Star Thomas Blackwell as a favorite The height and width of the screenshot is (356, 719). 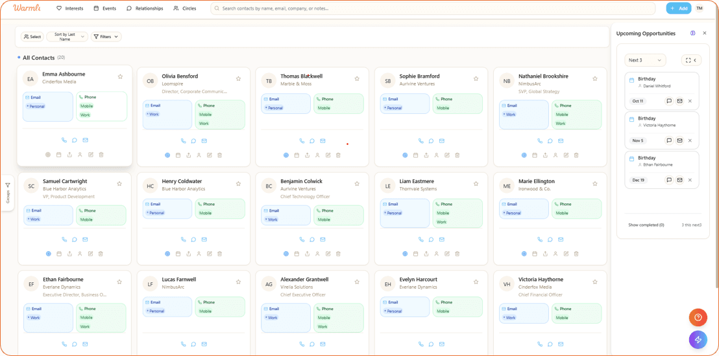357,79
